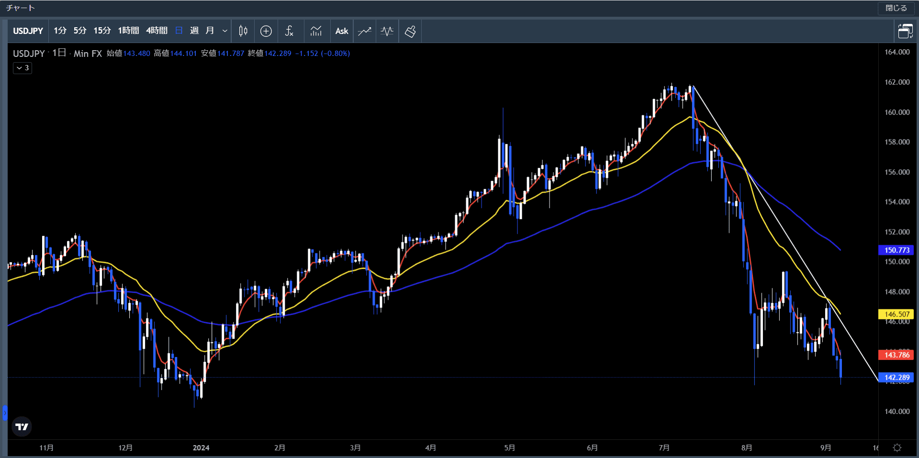This screenshot has height=458, width=919.
Task: Select the 日 daily timeframe
Action: pyautogui.click(x=179, y=31)
